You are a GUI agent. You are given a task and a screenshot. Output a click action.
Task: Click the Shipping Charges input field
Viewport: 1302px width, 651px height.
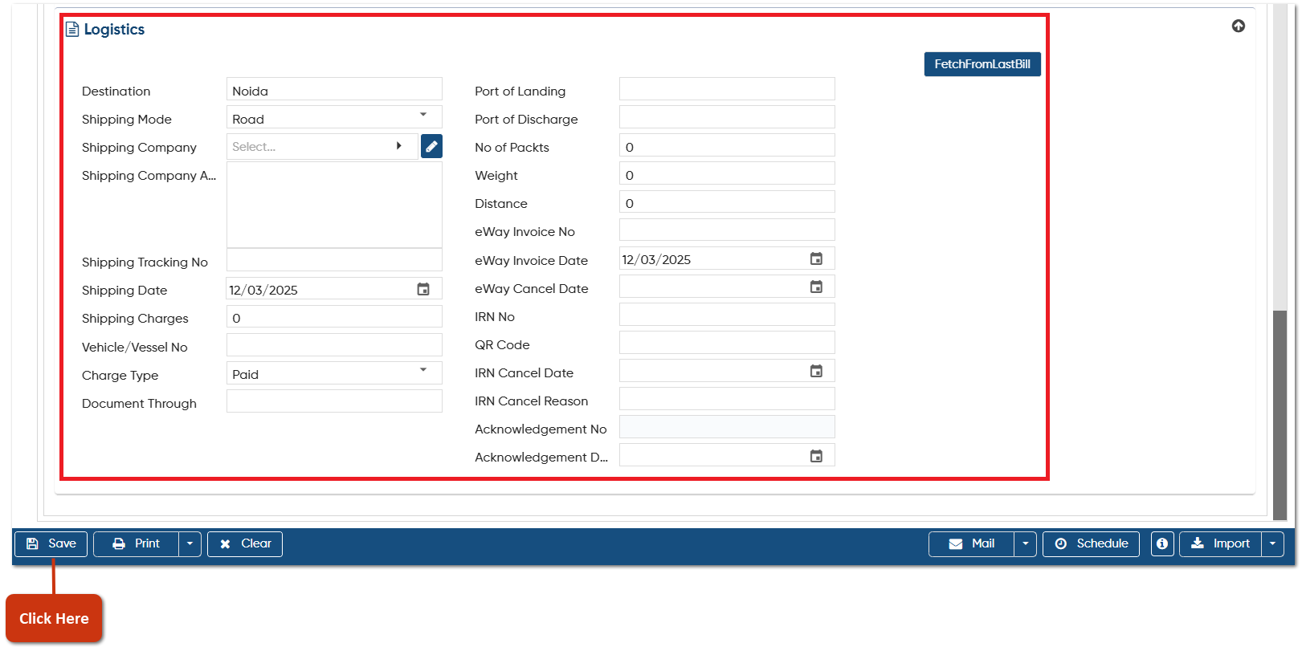(x=334, y=316)
